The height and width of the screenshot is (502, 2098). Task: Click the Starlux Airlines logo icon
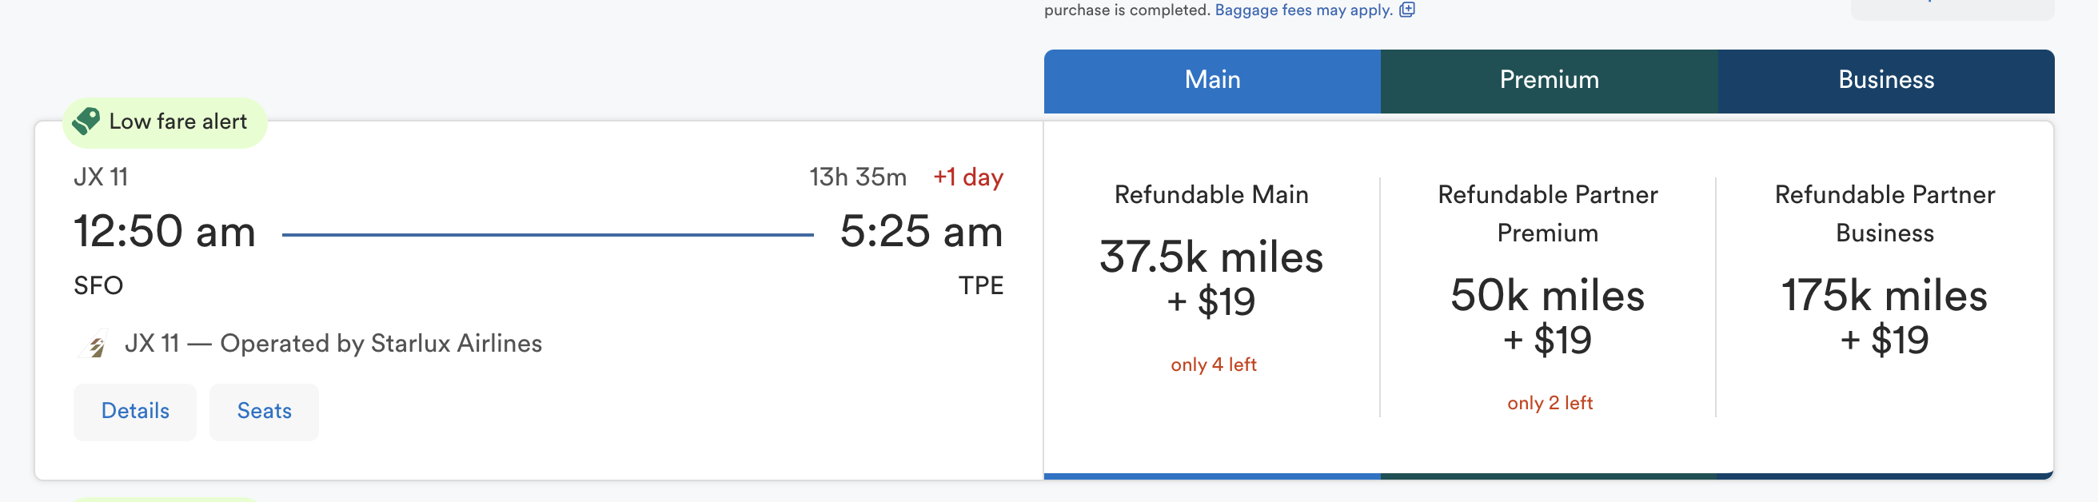click(94, 345)
